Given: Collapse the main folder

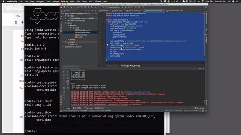Looking at the screenshot, I should point(69,25).
